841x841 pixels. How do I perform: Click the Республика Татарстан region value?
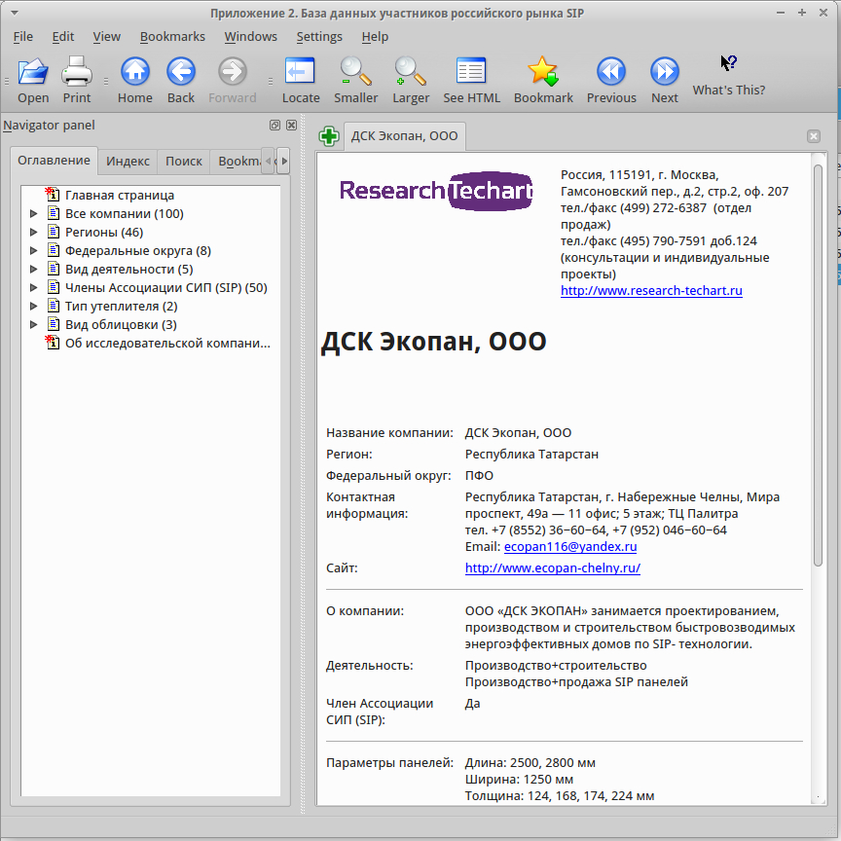tap(531, 455)
